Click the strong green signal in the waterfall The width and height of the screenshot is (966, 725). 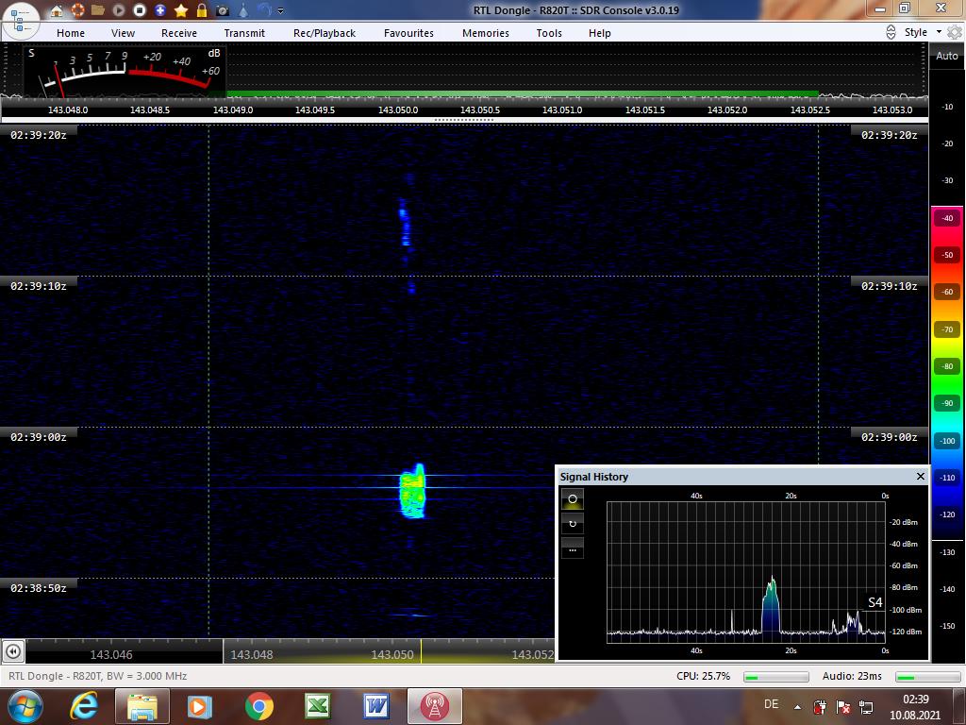click(413, 491)
